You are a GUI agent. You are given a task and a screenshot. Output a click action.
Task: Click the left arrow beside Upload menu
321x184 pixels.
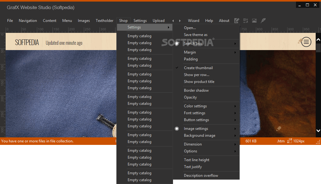point(173,21)
